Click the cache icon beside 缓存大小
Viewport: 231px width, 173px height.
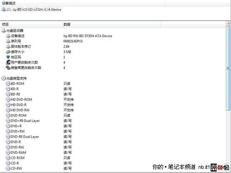8,52
